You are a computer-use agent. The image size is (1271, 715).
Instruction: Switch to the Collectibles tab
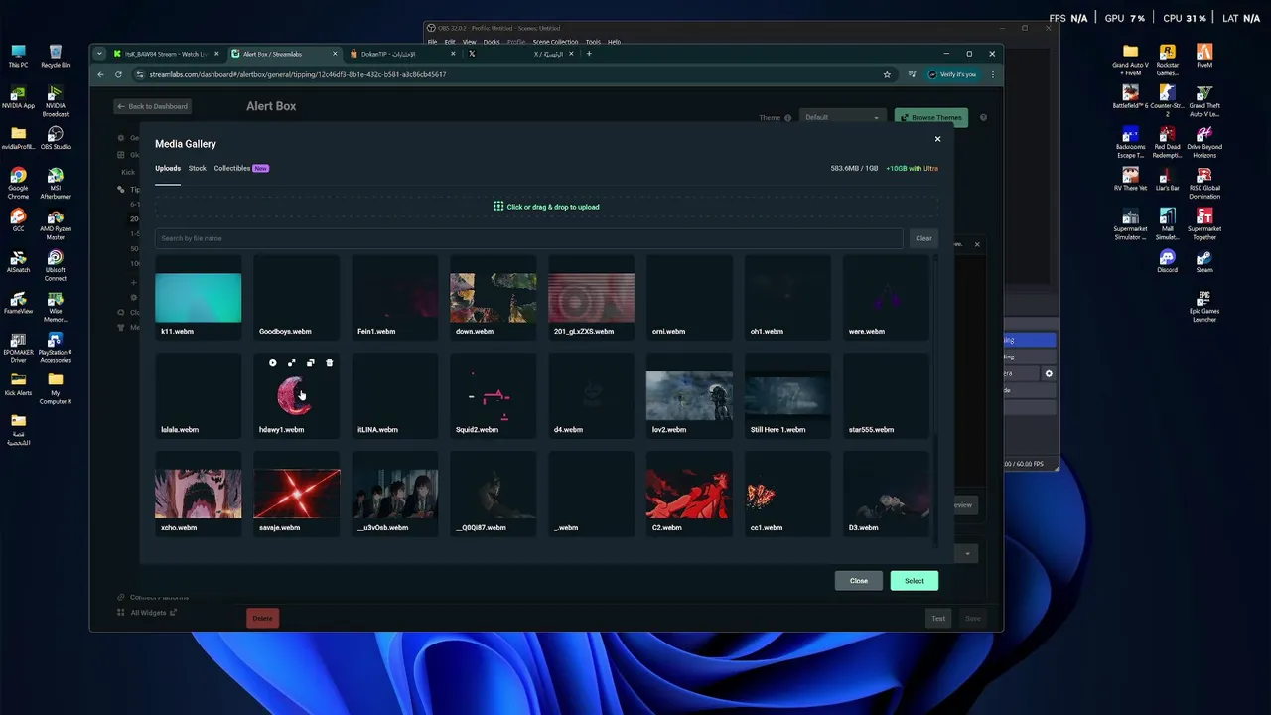232,168
